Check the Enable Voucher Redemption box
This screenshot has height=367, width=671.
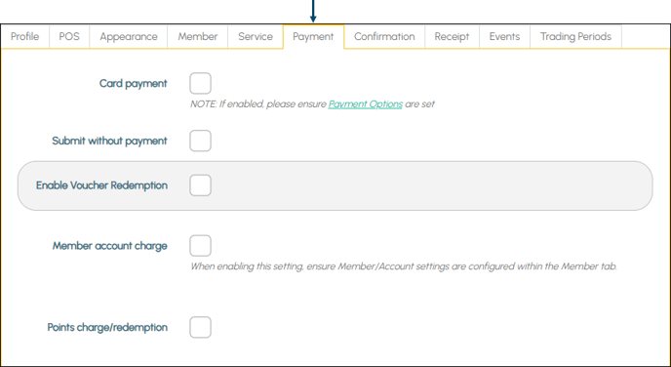200,185
